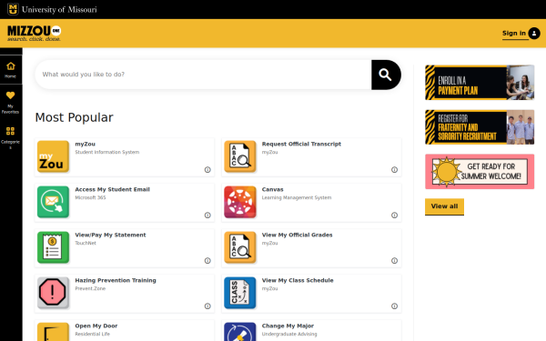Open the Open My Door icon
Screen dimensions: 546x341
(x=53, y=332)
